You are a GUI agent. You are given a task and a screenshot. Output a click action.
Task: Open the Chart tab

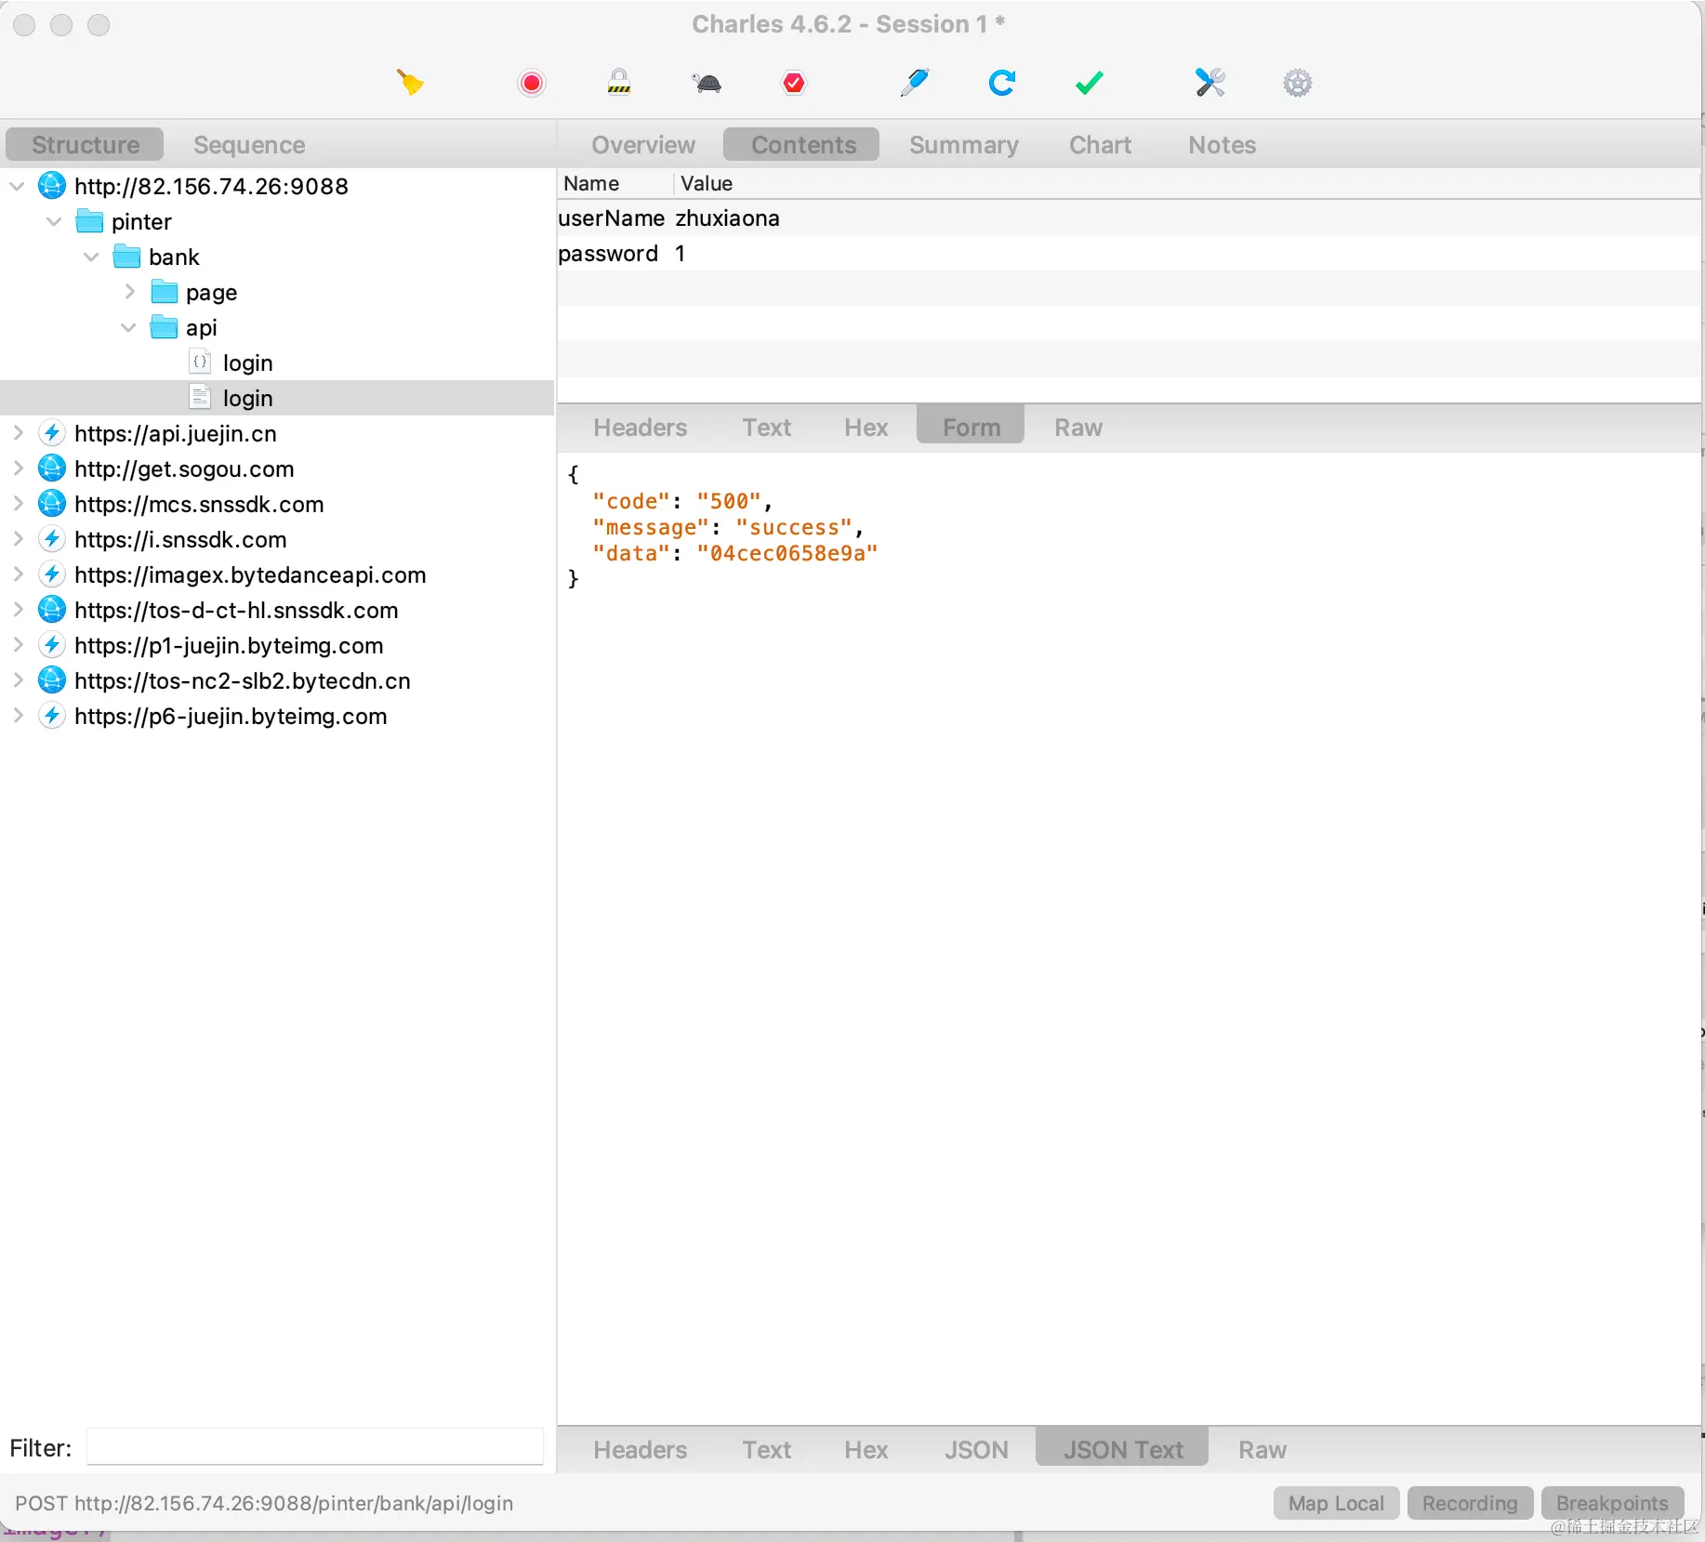tap(1100, 144)
